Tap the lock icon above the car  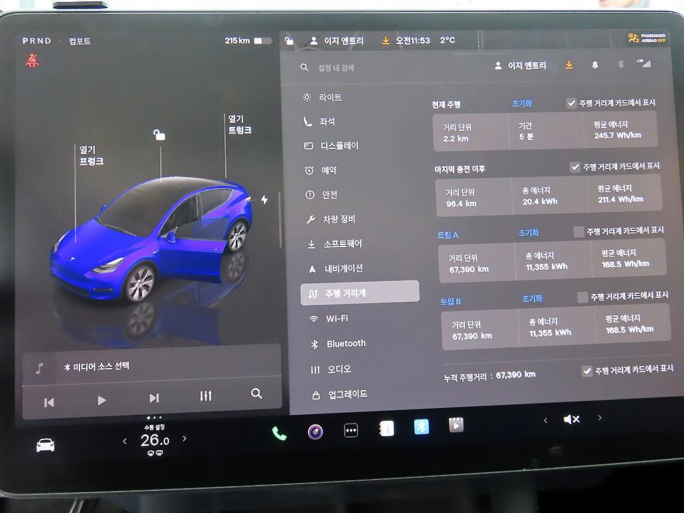point(159,136)
